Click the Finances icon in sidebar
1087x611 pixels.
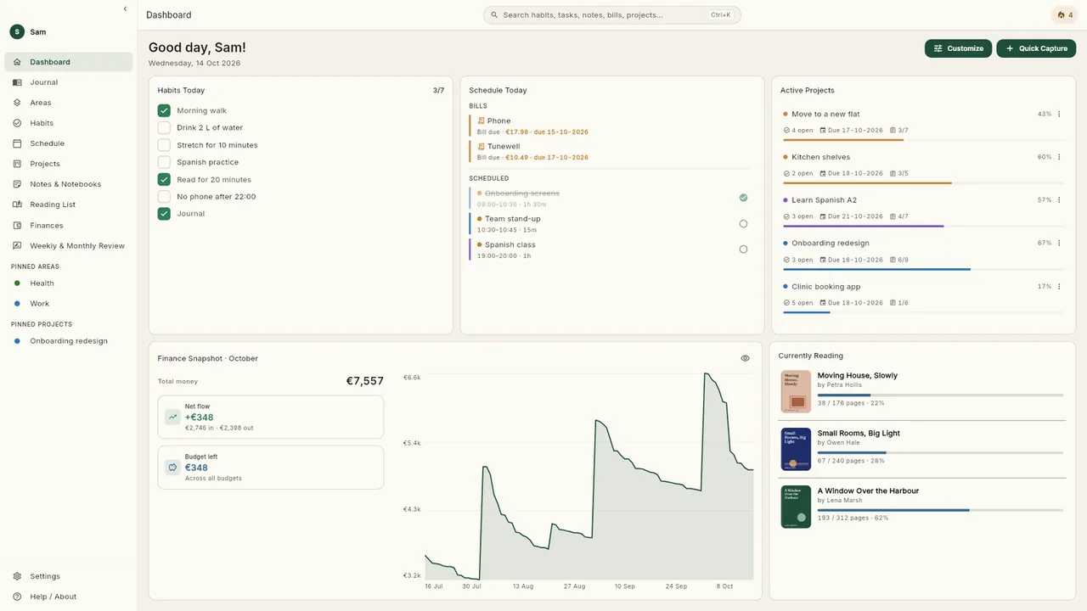(17, 226)
